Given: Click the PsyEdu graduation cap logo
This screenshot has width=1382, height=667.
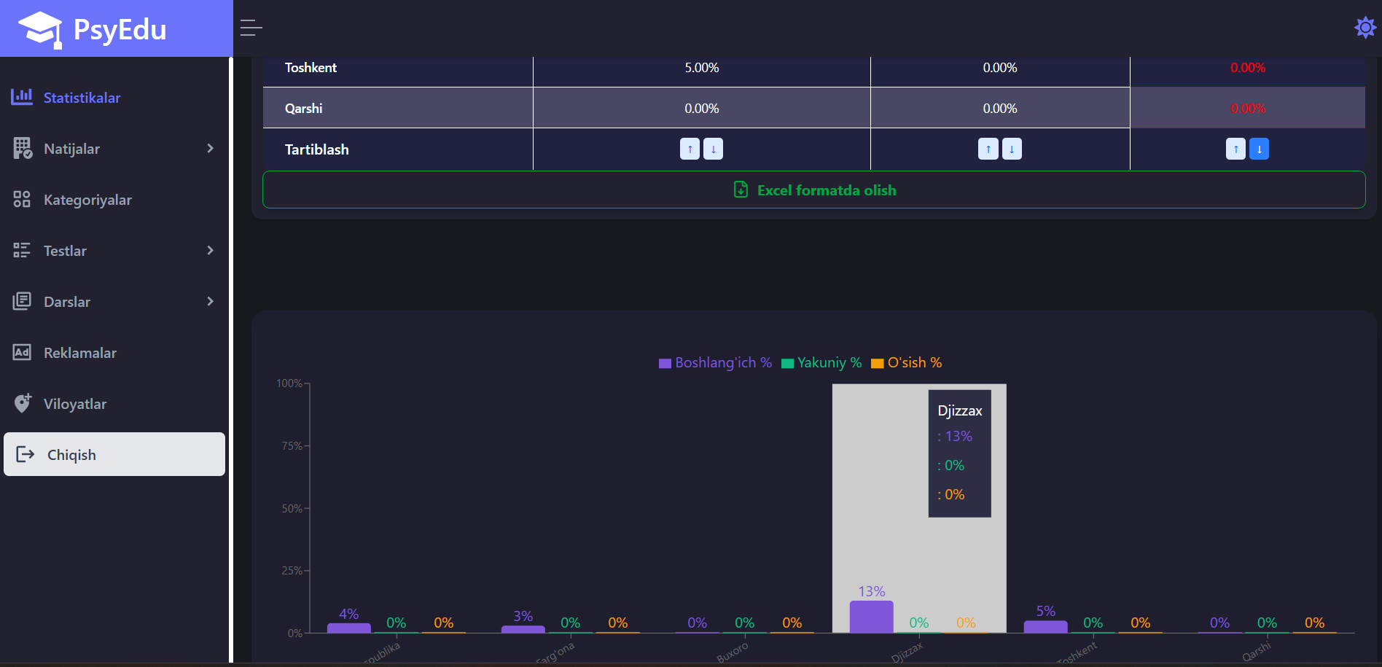Looking at the screenshot, I should tap(40, 30).
